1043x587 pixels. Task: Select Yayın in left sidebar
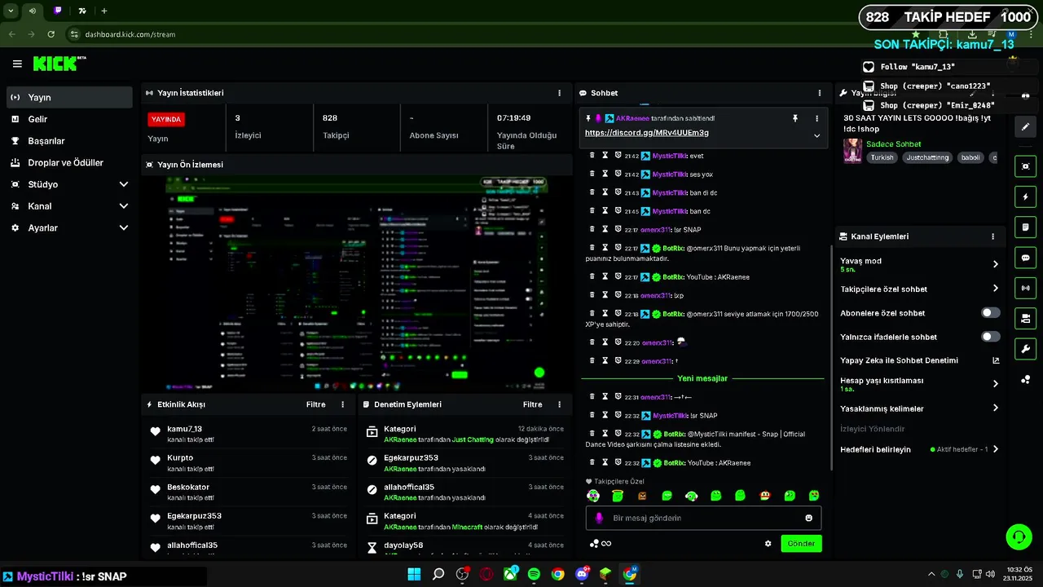[69, 97]
